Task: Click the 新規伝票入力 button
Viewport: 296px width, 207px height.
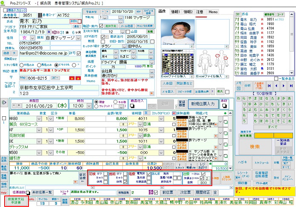Action: (x=203, y=104)
